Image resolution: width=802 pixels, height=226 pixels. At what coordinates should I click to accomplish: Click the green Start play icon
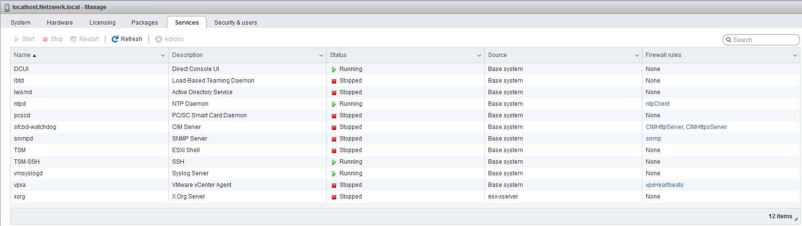coord(17,39)
